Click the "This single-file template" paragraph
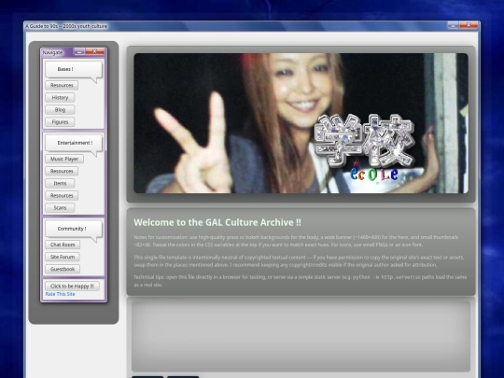 click(299, 261)
